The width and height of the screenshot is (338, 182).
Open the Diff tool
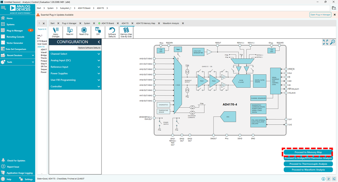coord(98,32)
